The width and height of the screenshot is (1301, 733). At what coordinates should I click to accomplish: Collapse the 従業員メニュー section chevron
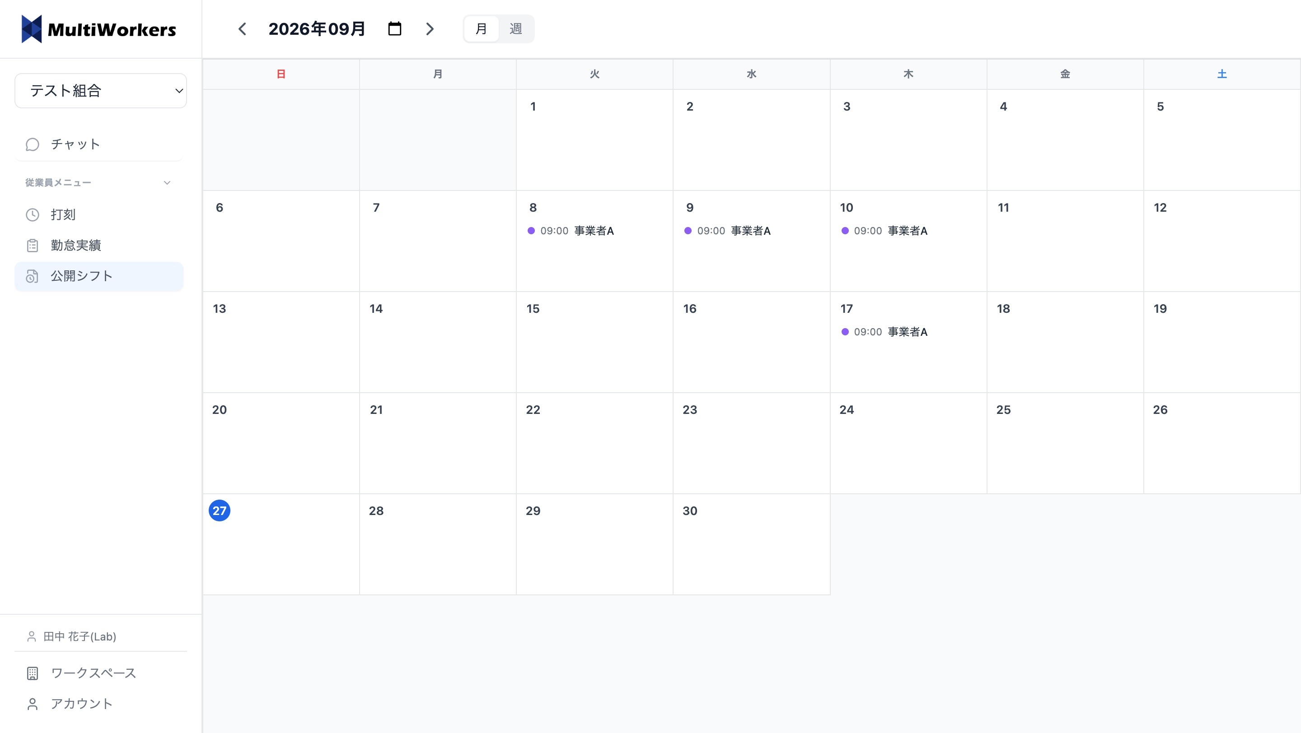[x=167, y=183]
